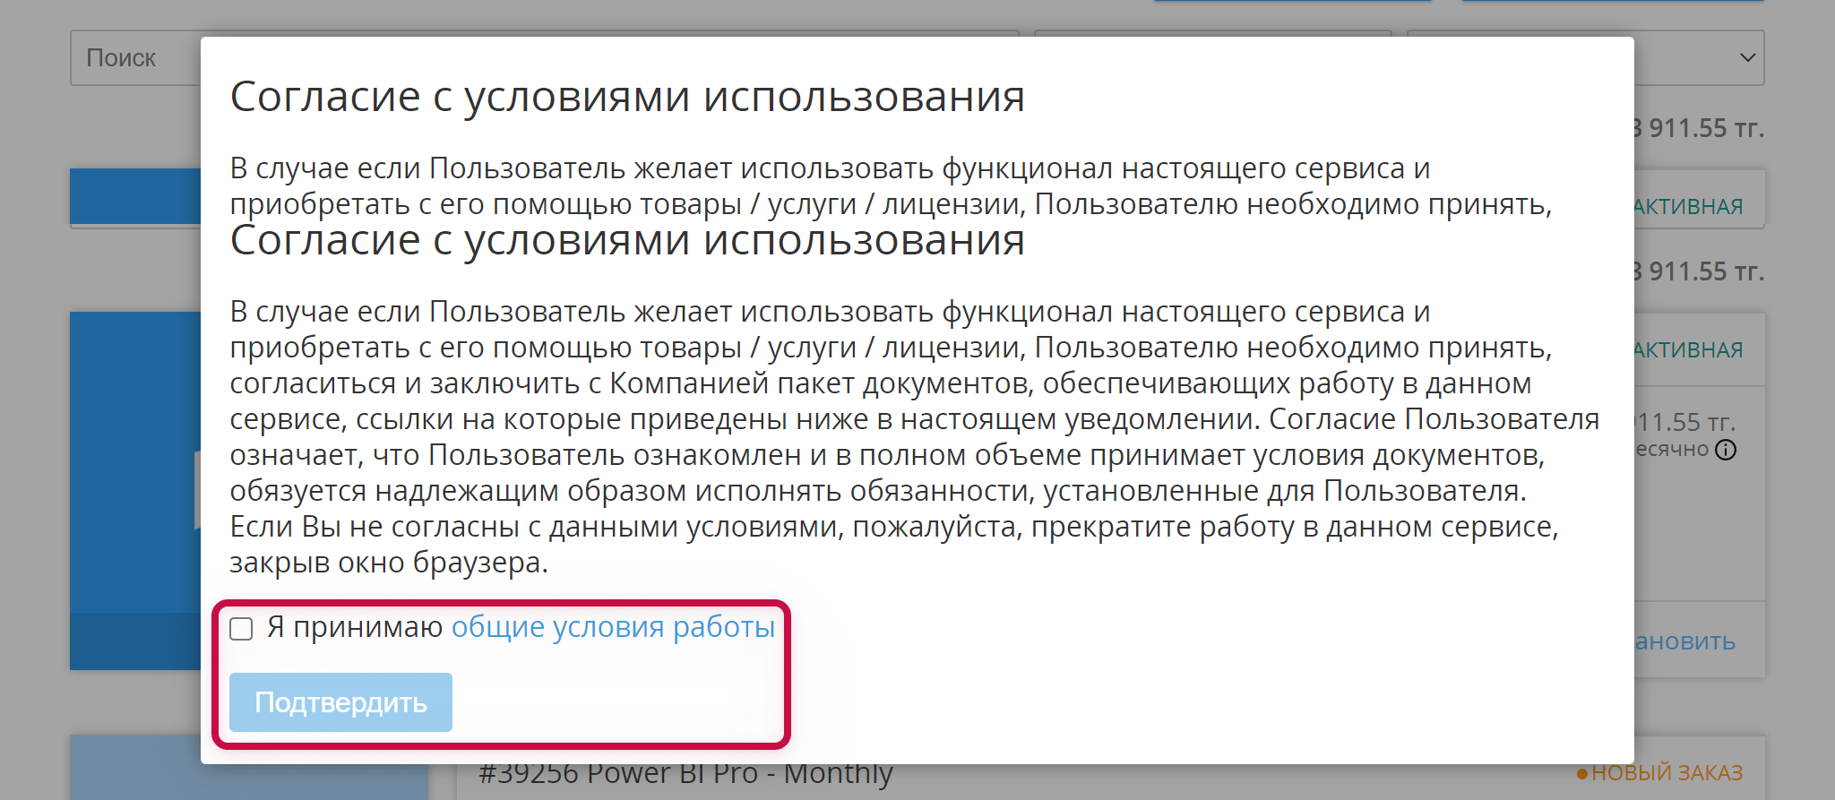Check the 'Я принимаю' terms checkbox
Image resolution: width=1835 pixels, height=800 pixels.
241,629
